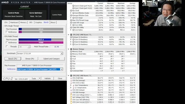Select the Bench tab in CPU-Z
The width and height of the screenshot is (185, 104).
46,22
